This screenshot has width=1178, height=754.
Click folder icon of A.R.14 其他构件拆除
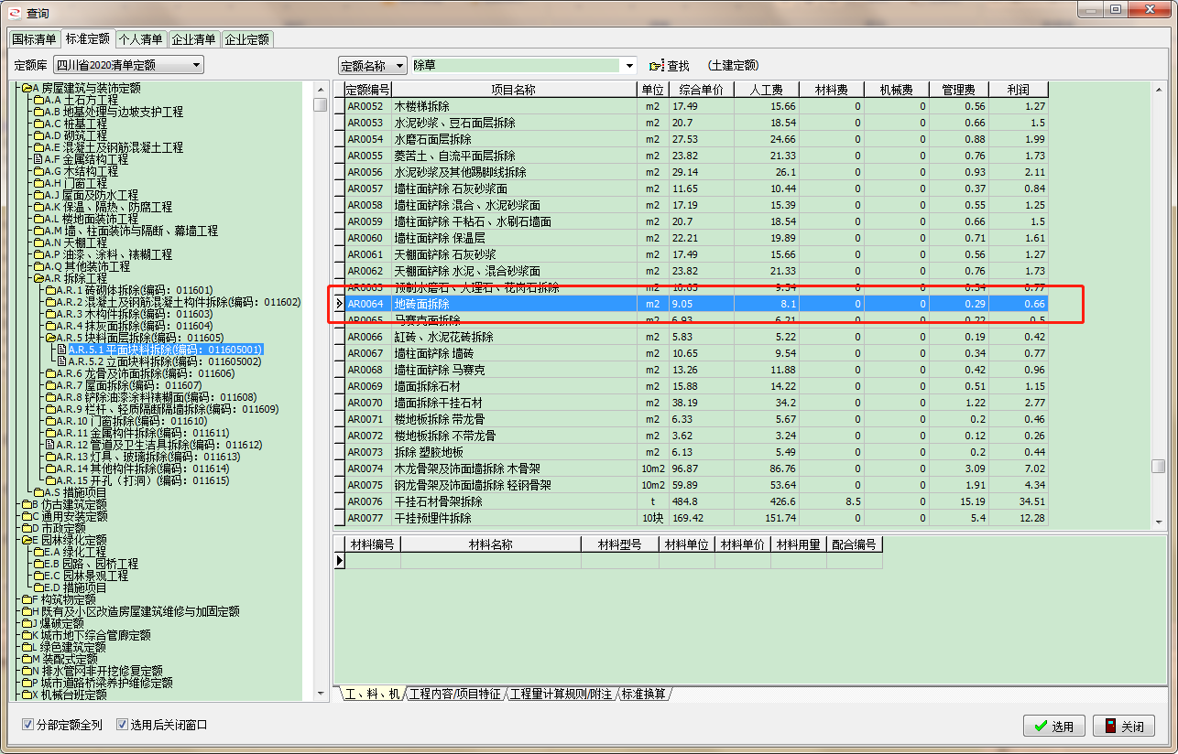[51, 469]
